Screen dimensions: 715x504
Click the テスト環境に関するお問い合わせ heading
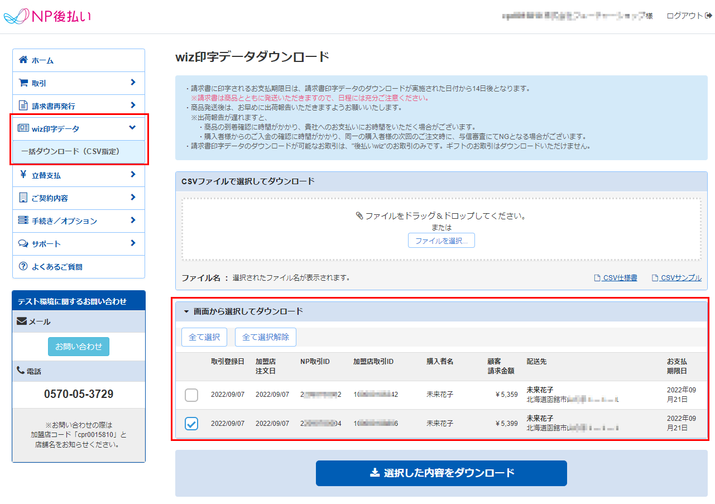pyautogui.click(x=73, y=301)
